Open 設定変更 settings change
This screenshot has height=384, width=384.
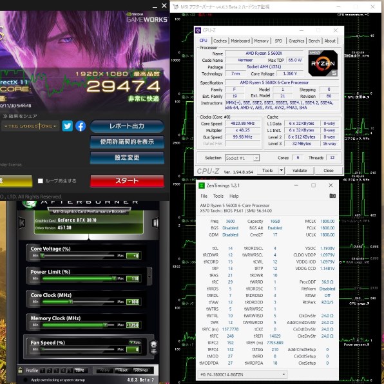click(127, 157)
